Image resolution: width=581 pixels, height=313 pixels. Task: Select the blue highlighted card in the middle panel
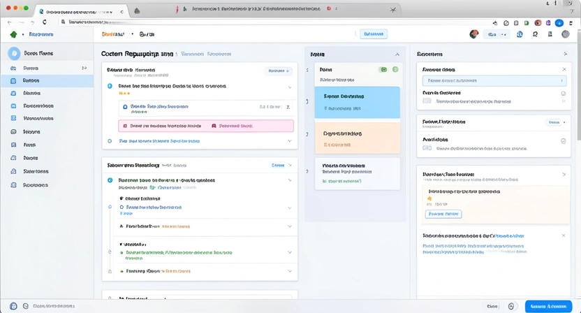click(x=358, y=103)
